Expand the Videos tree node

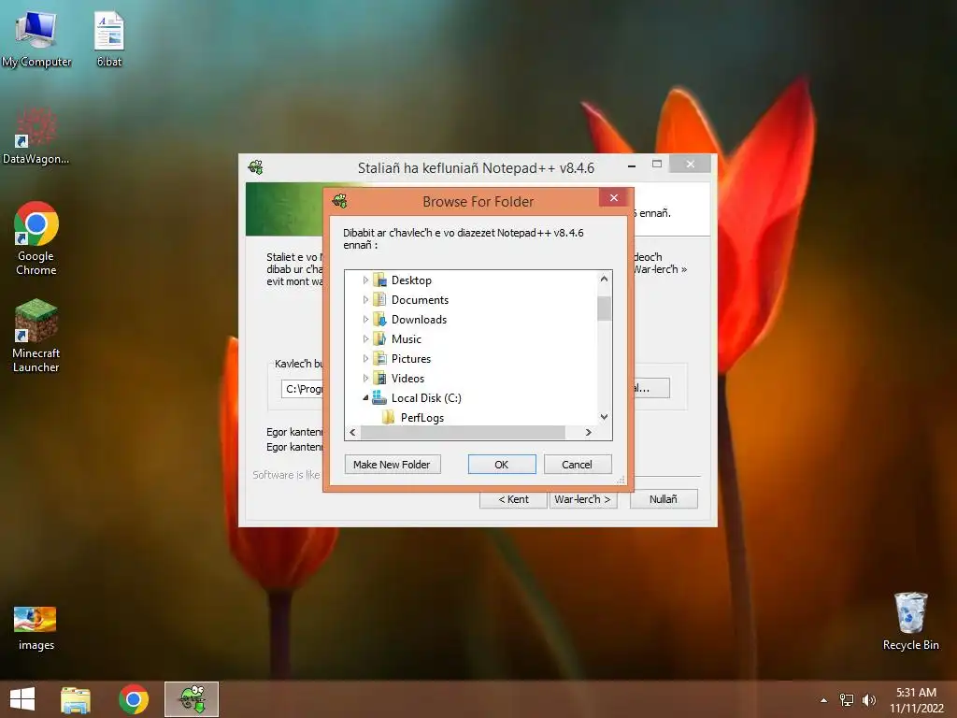point(365,378)
